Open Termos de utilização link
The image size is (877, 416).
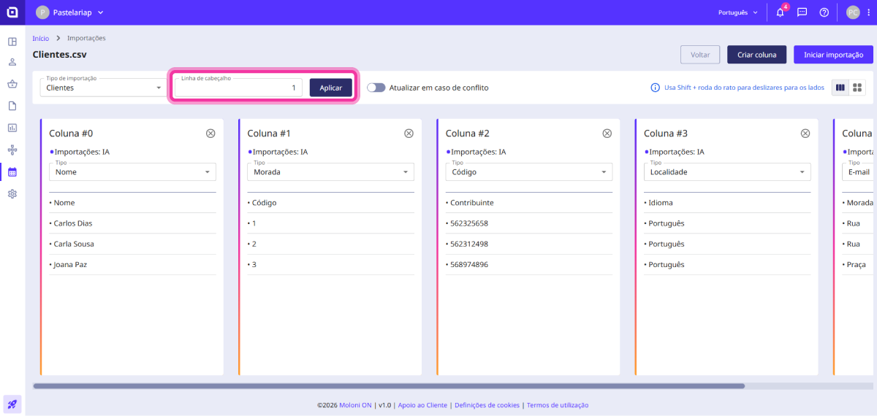[558, 405]
